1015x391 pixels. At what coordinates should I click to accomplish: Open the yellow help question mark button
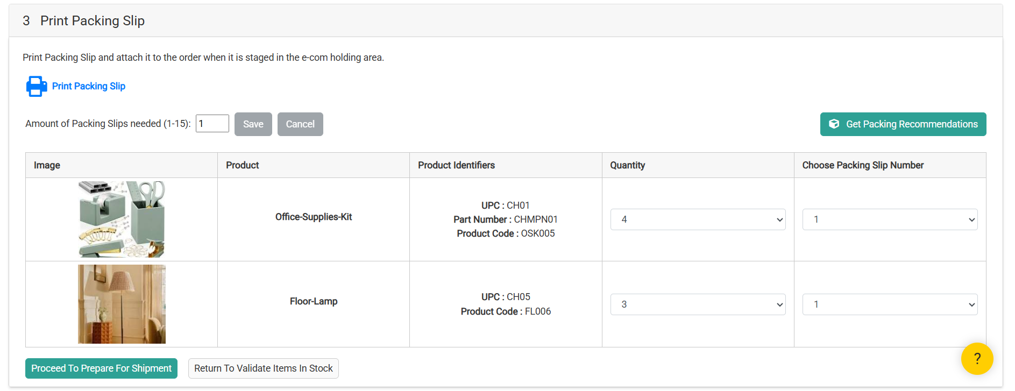click(977, 359)
